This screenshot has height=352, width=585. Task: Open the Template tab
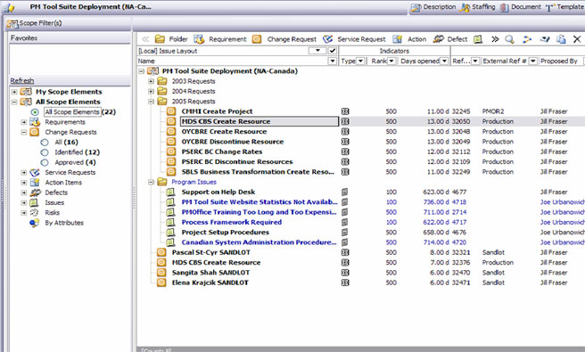coord(564,7)
